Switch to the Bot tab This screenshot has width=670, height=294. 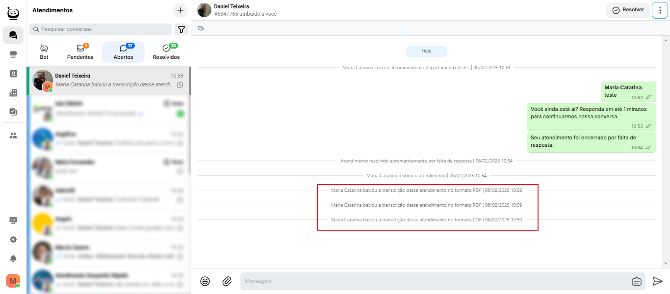44,52
